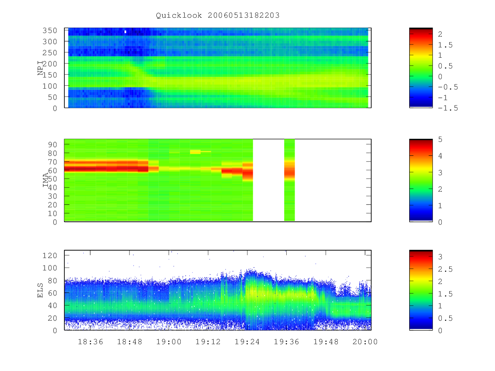Select the NPI y-axis label
Viewport: 495px width, 371px height.
(x=40, y=68)
